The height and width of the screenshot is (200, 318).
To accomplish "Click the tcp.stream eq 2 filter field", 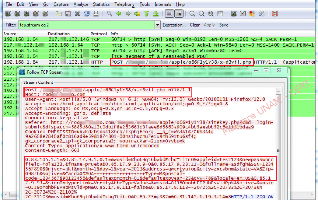I will 85,25.
